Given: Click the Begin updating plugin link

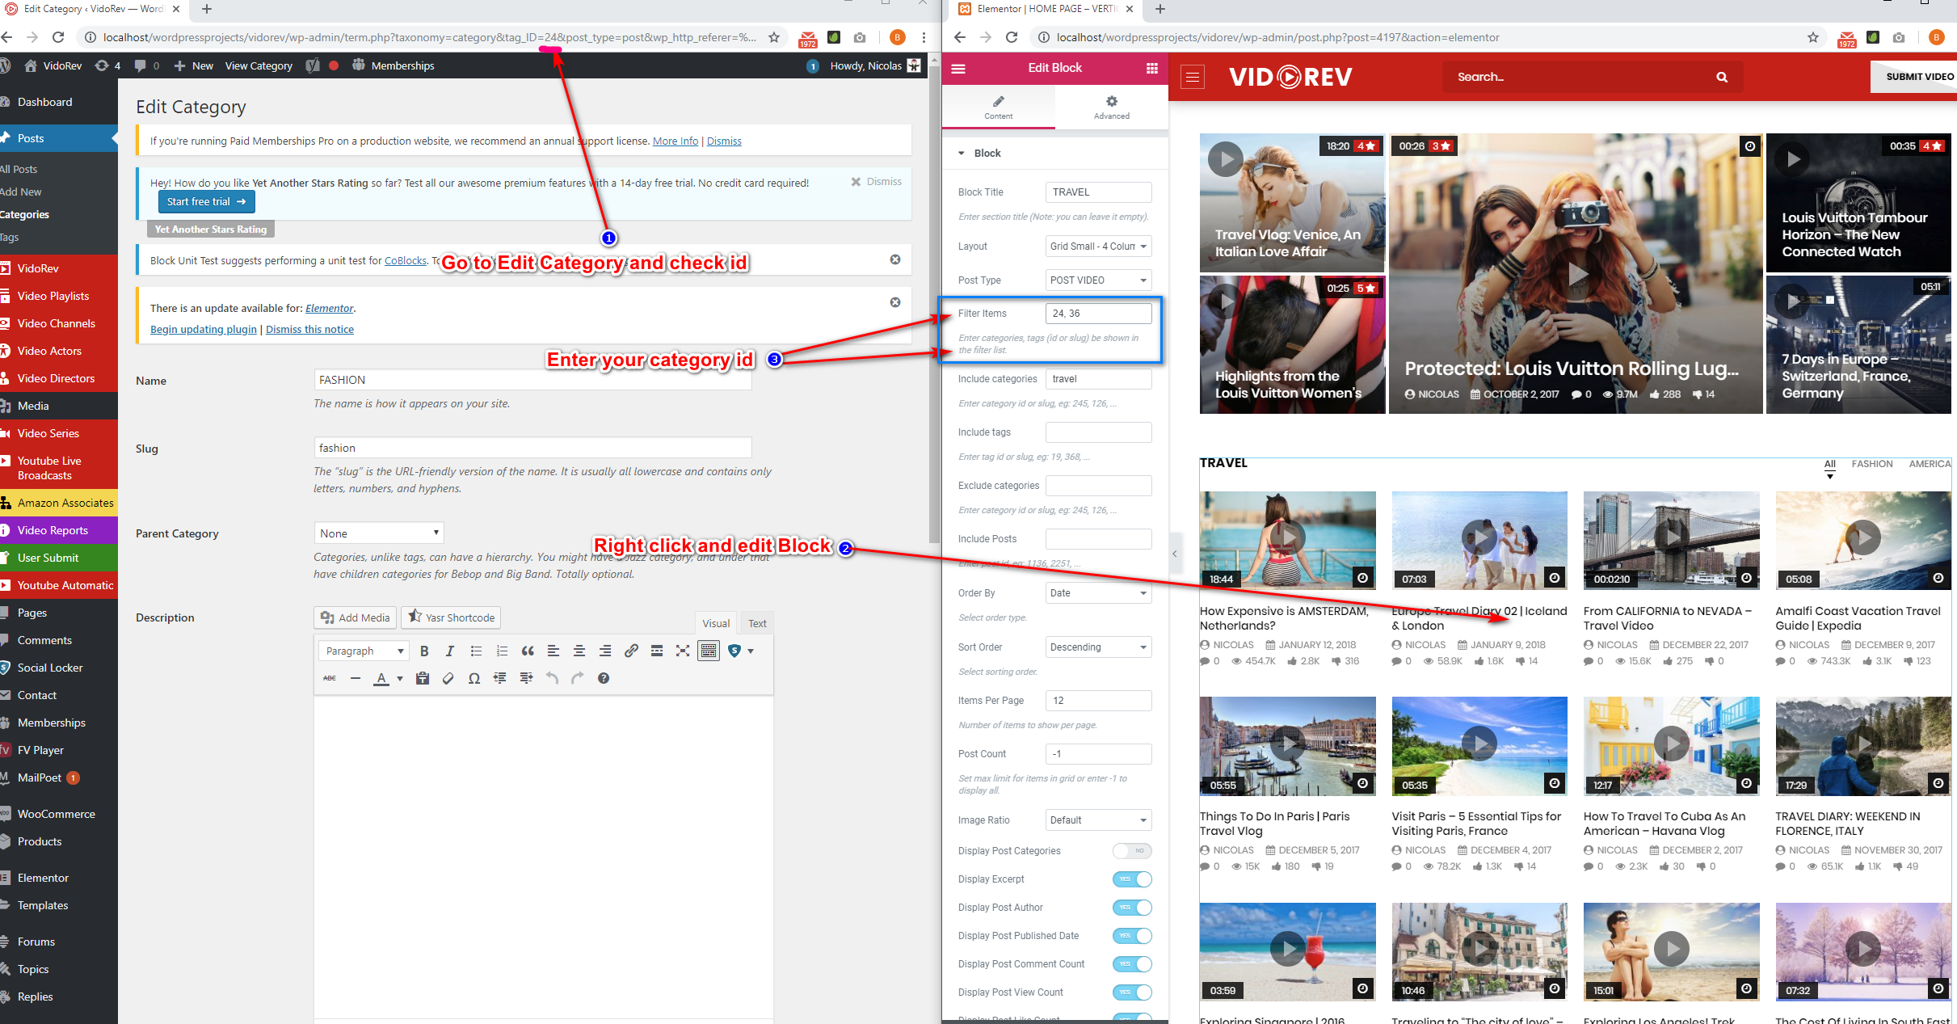Looking at the screenshot, I should (204, 330).
